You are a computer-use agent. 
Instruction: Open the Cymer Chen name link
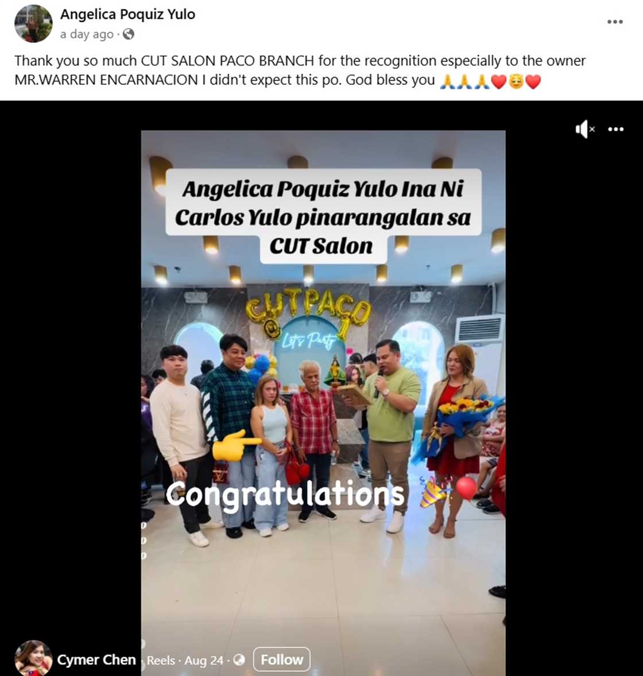96,659
